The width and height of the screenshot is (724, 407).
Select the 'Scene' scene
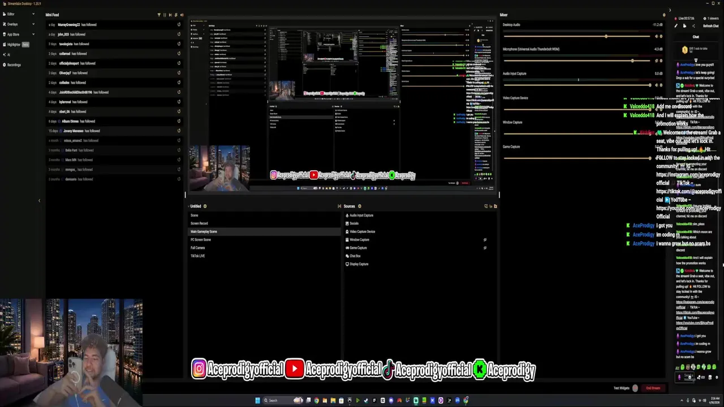(264, 215)
